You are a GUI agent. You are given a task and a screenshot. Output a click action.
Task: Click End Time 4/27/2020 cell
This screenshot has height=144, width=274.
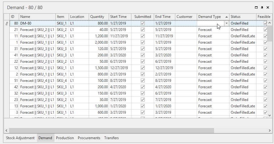pos(164,87)
